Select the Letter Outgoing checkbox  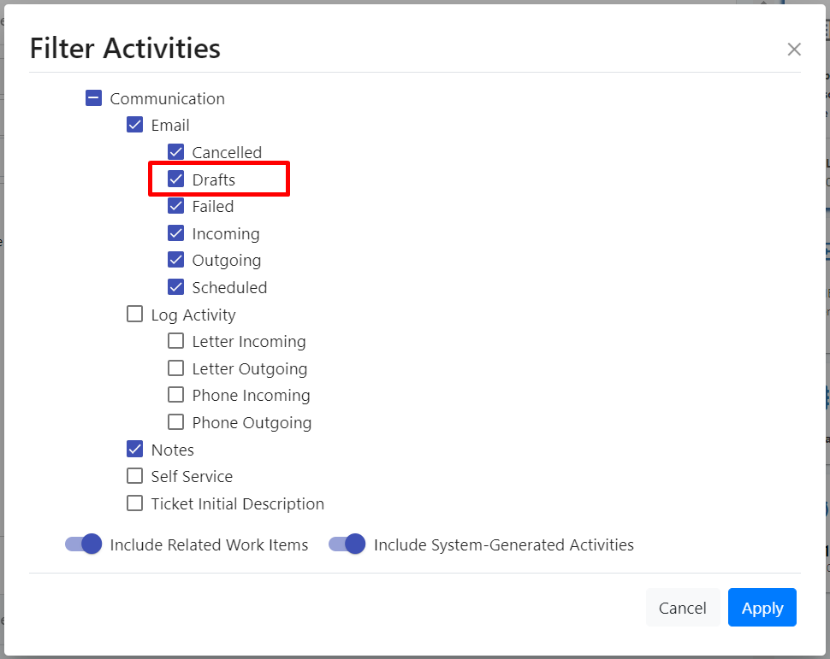coord(176,368)
